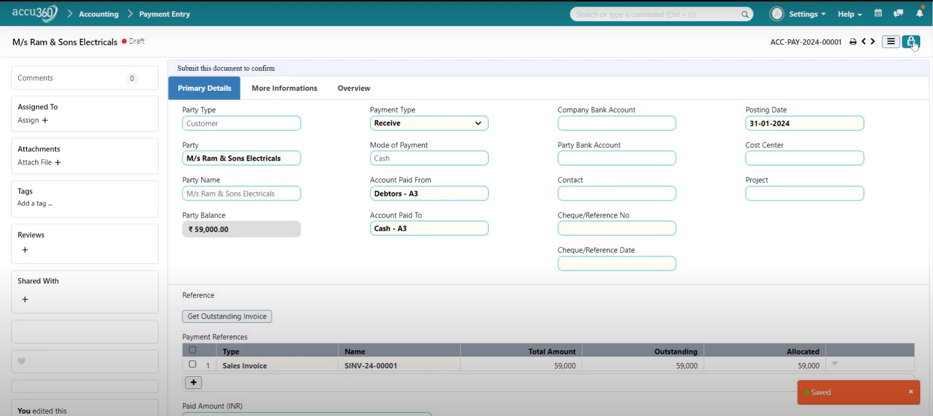Click Party Bank Account field

pyautogui.click(x=617, y=158)
